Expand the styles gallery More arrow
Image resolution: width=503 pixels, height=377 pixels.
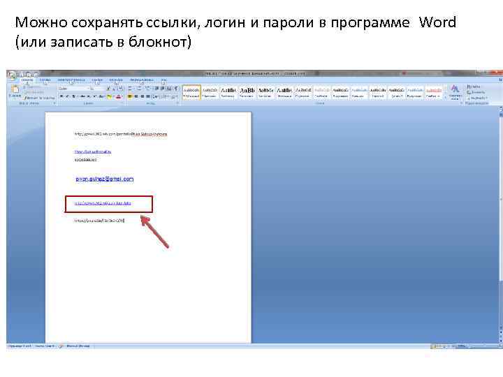445,98
